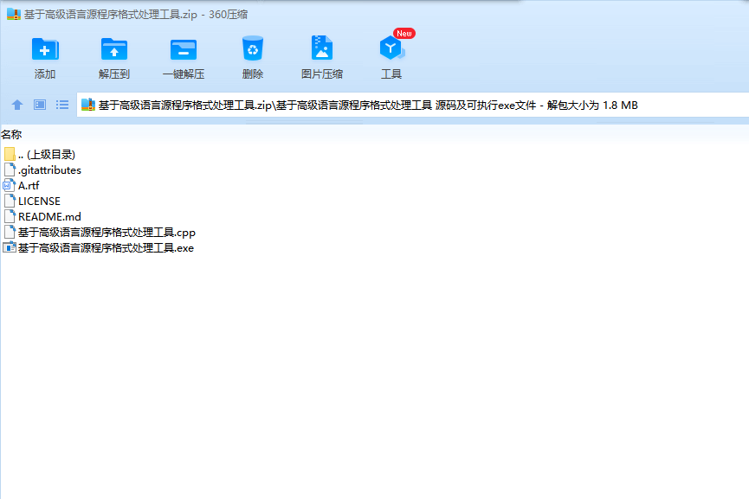Select the 基于高级语言源程序格式处理工具.exe file
Image resolution: width=749 pixels, height=499 pixels.
coord(99,247)
